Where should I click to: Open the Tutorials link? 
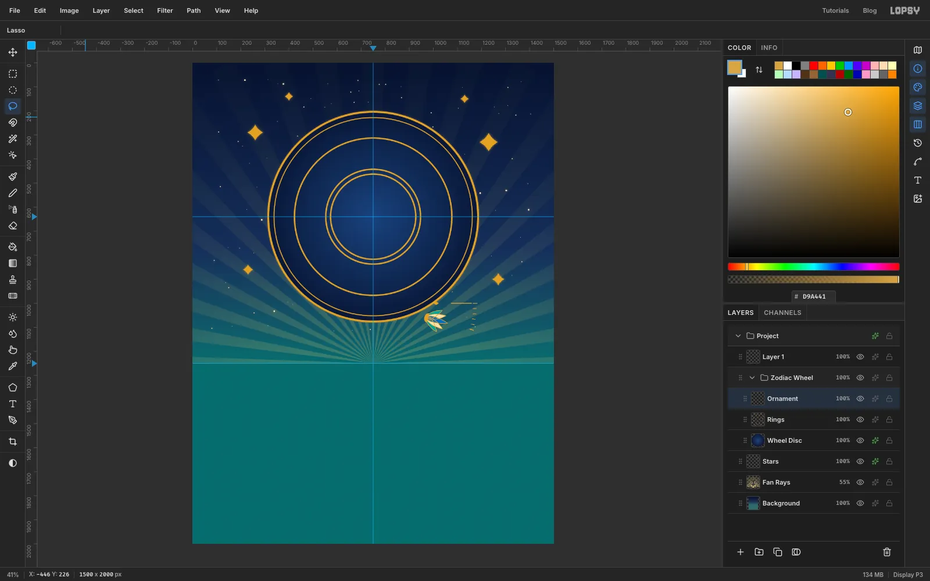click(835, 10)
